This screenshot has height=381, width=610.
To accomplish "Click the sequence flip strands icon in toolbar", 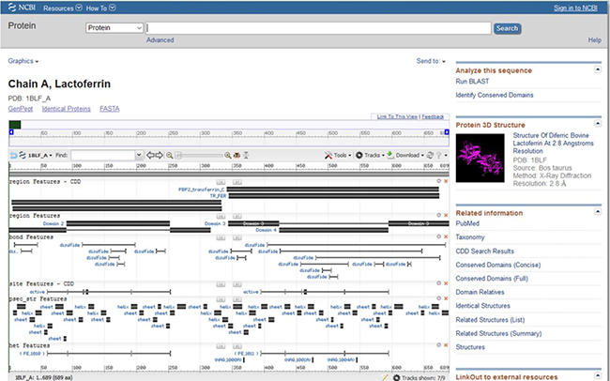I will [23, 155].
